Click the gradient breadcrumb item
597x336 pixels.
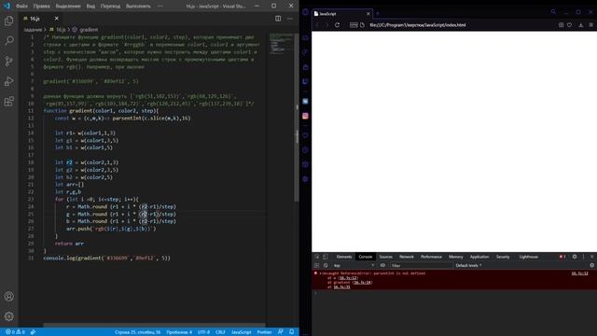pos(85,29)
